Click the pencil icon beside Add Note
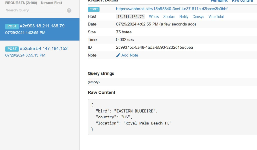Screen dimensions: 257x150 pyautogui.click(x=118, y=55)
